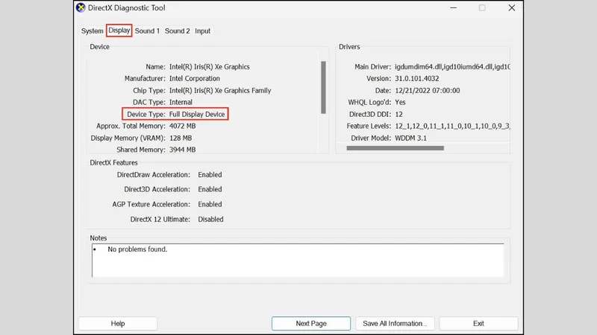Click driver date '12/21/2022 07:00:00'
The image size is (597, 335).
pyautogui.click(x=427, y=90)
